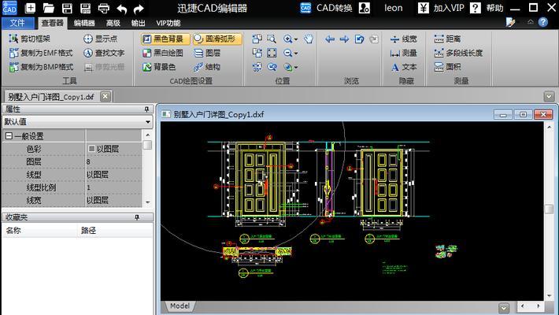Click the drawing vertical scrollbar thumb

(x=549, y=209)
